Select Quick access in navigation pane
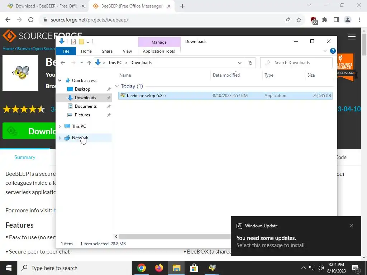This screenshot has height=275, width=367. pos(84,81)
